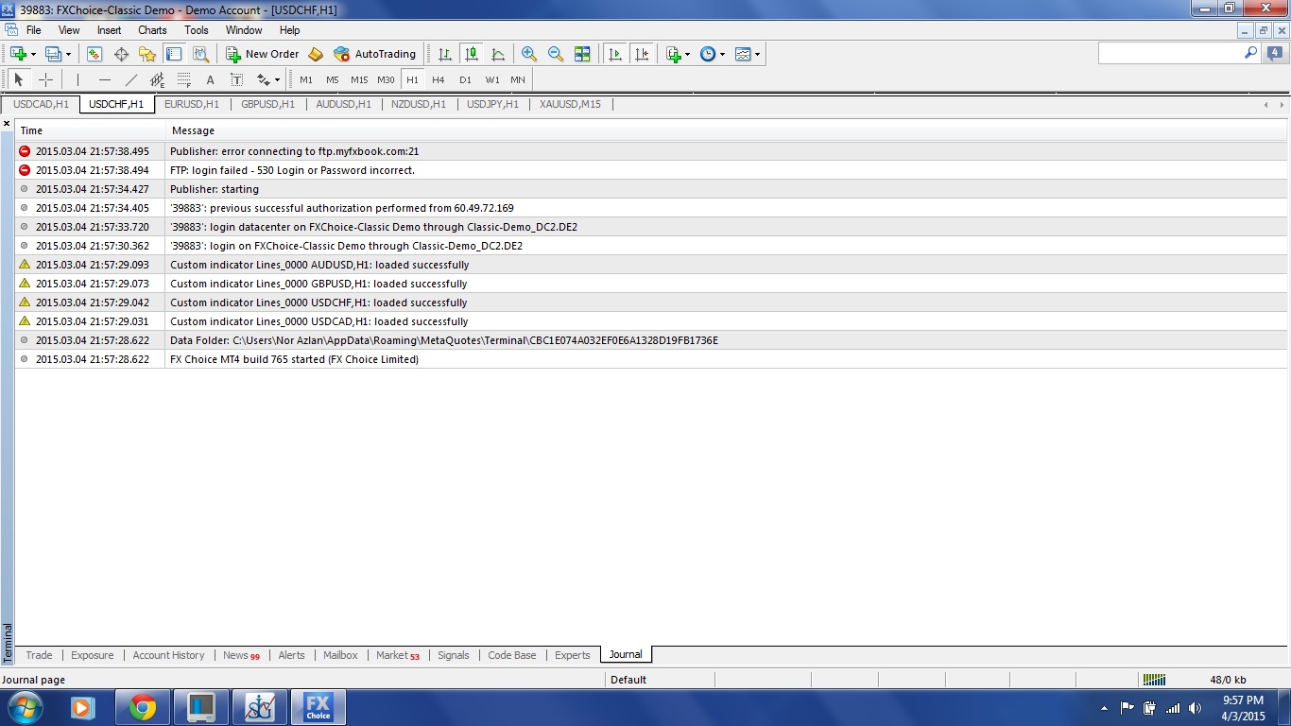This screenshot has width=1291, height=726.
Task: Switch to the MN timeframe
Action: [x=518, y=79]
